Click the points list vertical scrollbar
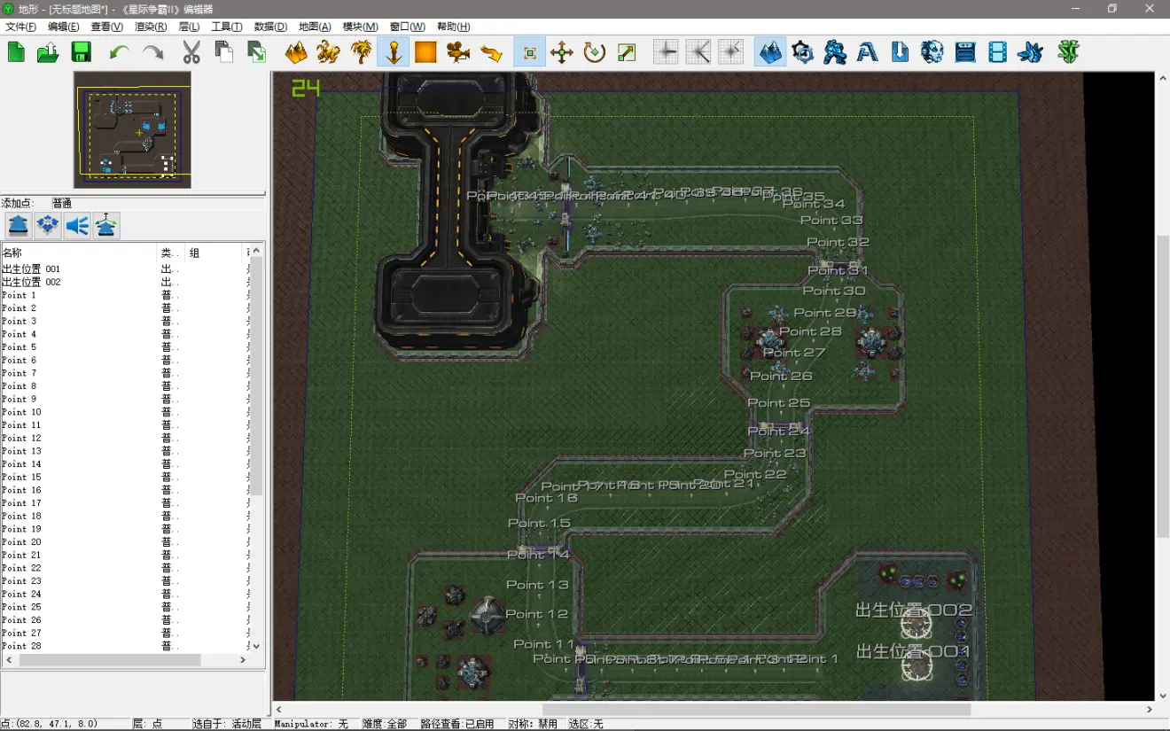Screen dimensions: 1170x731 click(256, 377)
